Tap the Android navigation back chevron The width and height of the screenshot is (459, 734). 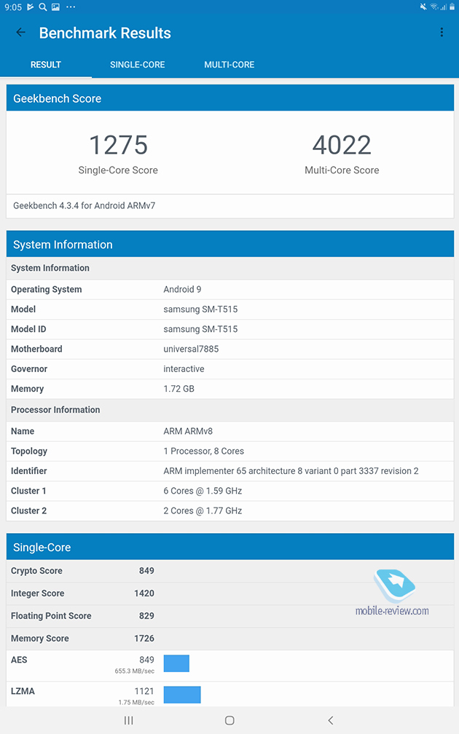click(331, 720)
